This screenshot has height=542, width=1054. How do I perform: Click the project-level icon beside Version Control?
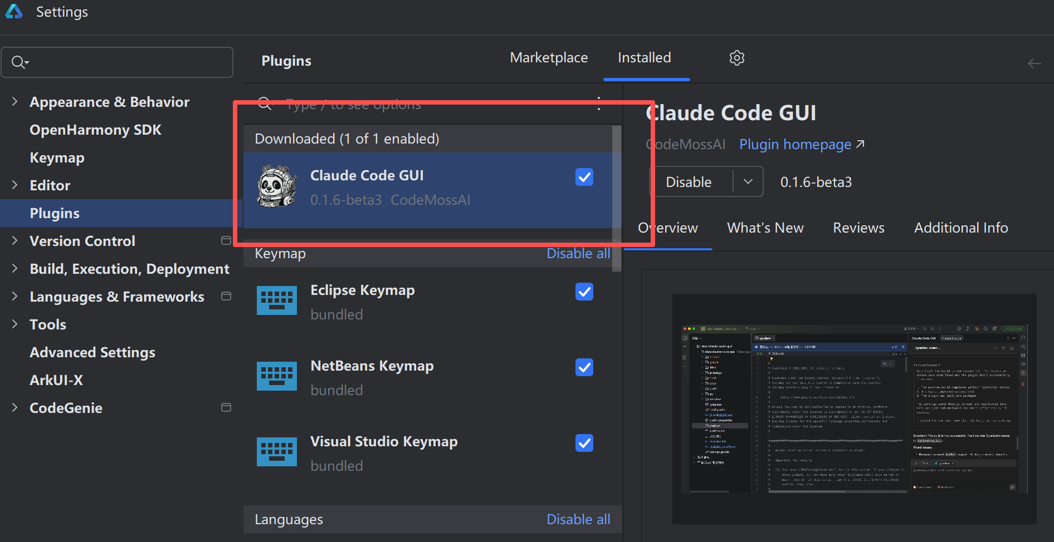[x=226, y=240]
